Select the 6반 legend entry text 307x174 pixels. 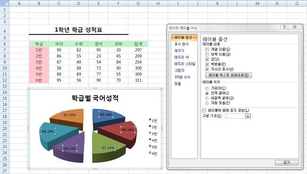(x=154, y=154)
